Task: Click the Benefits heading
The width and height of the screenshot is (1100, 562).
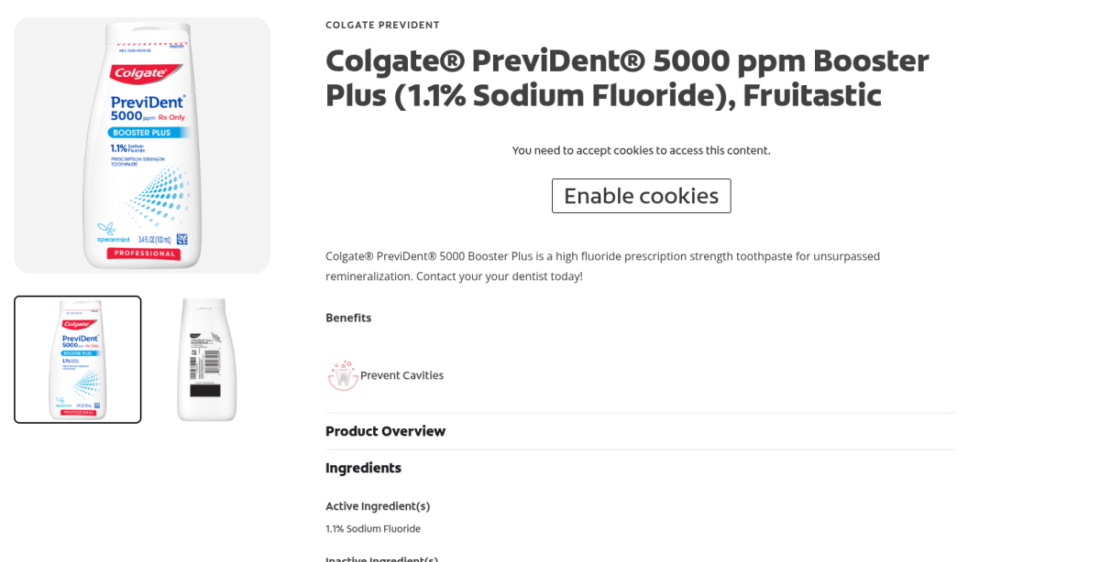Action: pos(348,318)
